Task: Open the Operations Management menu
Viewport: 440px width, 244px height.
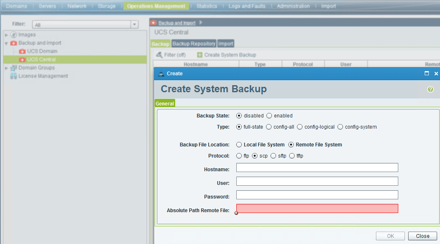Action: 156,6
